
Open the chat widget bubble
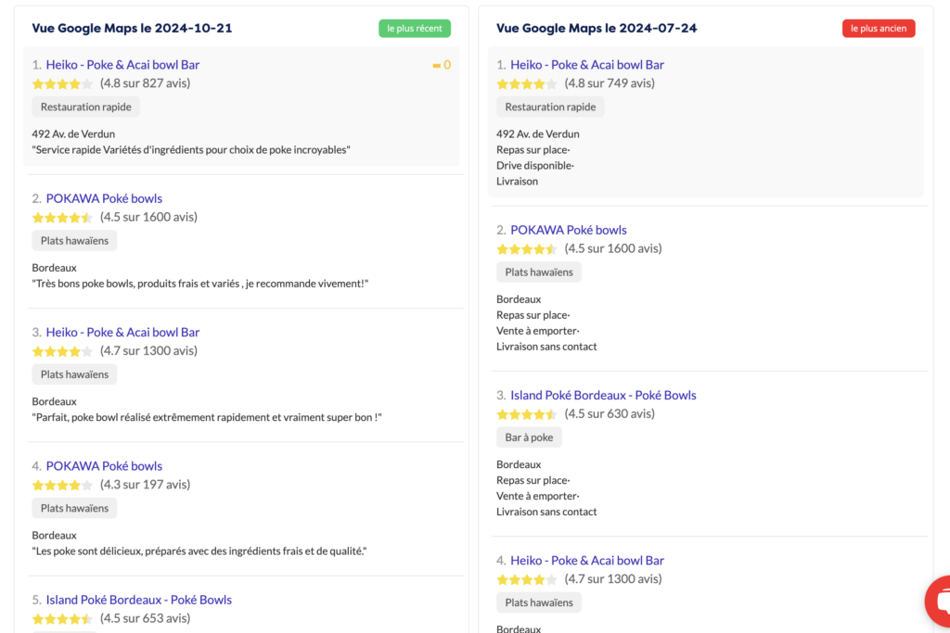(x=938, y=601)
